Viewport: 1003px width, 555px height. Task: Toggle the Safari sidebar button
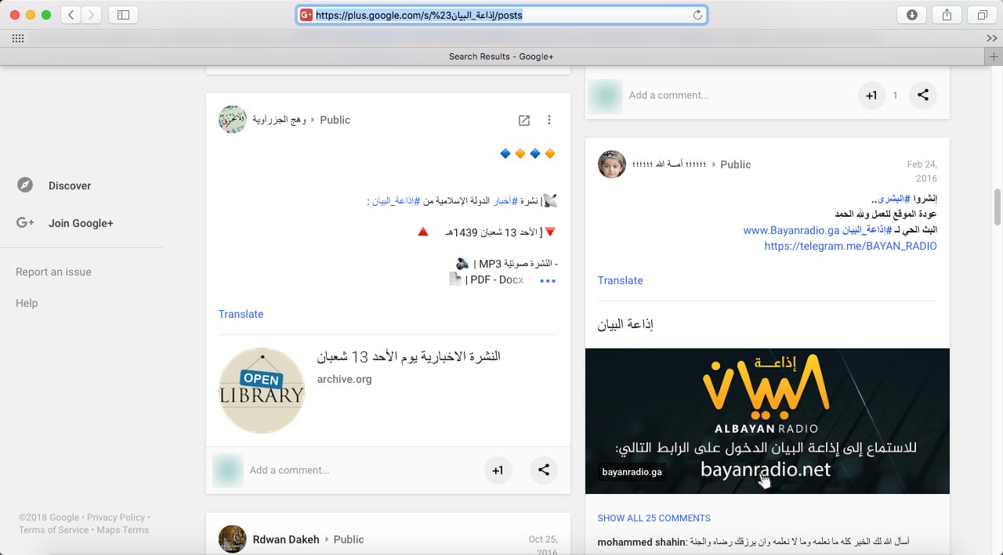123,15
